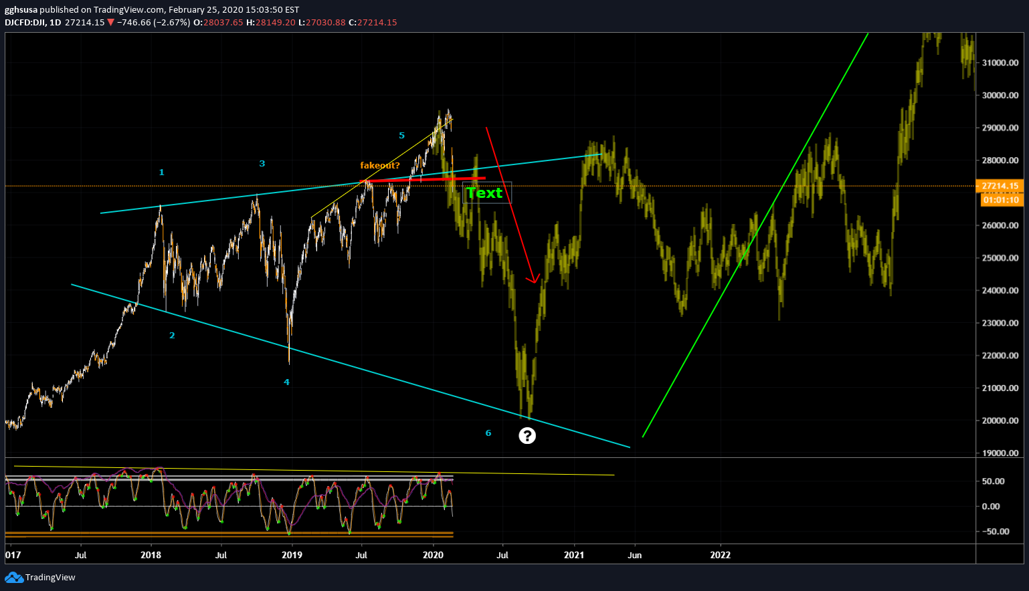Click the 2021 time axis label
The image size is (1029, 591).
pos(574,555)
